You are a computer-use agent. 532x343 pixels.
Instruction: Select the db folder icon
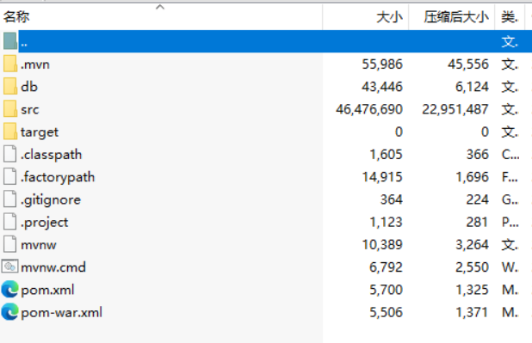click(10, 86)
